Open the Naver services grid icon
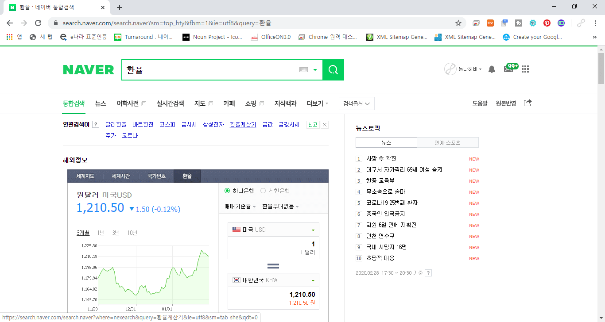The height and width of the screenshot is (322, 605). (525, 69)
